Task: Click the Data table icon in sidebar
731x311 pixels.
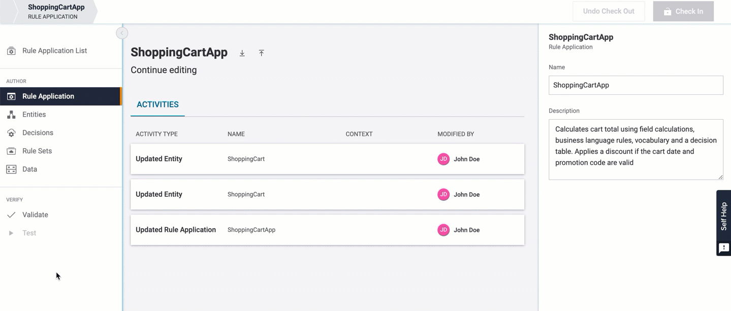Action: pyautogui.click(x=11, y=169)
